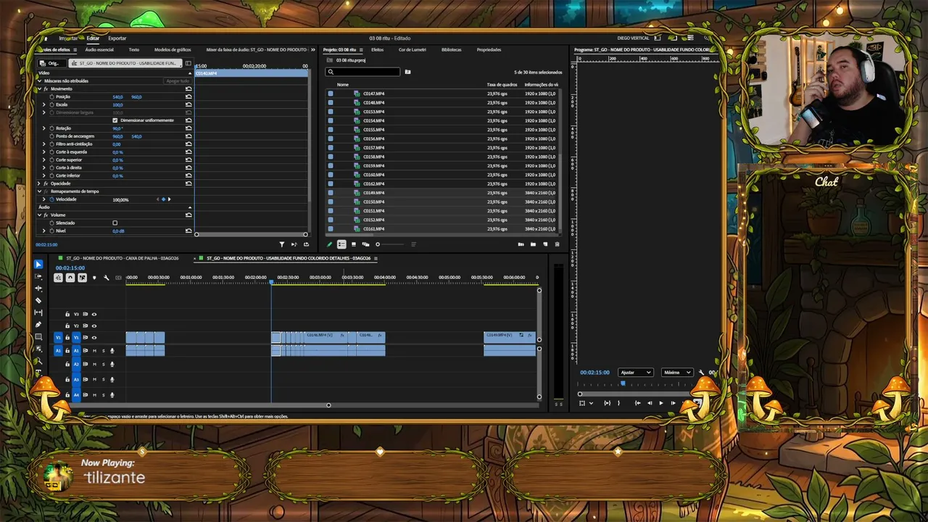Screen dimensions: 928x522
Task: Expand the Nível property
Action: pos(44,231)
